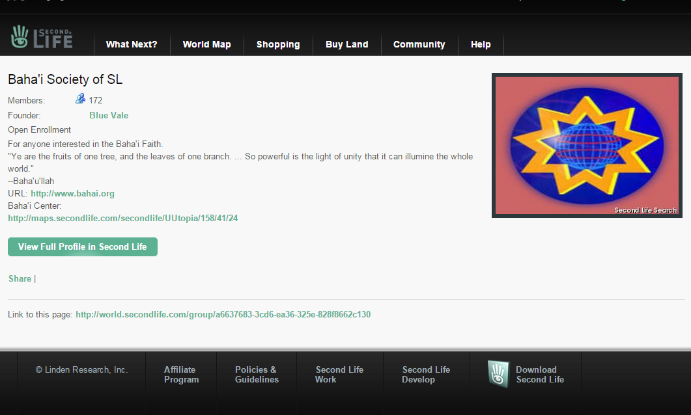Open founder Blue Vale's profile link
This screenshot has width=691, height=415.
point(109,115)
